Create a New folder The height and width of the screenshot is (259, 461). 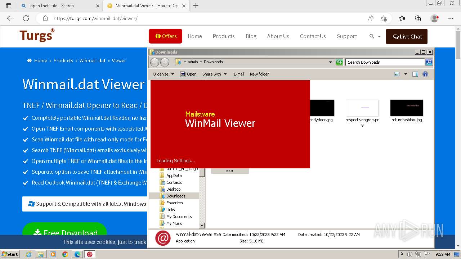pyautogui.click(x=259, y=74)
